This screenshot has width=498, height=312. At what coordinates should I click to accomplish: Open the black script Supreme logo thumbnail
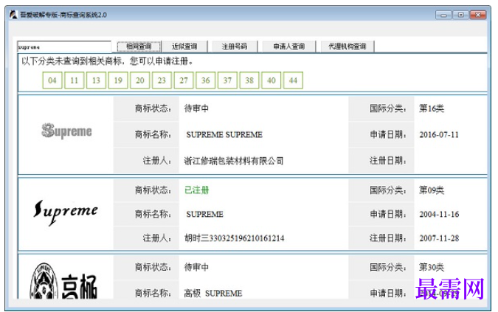pyautogui.click(x=66, y=212)
